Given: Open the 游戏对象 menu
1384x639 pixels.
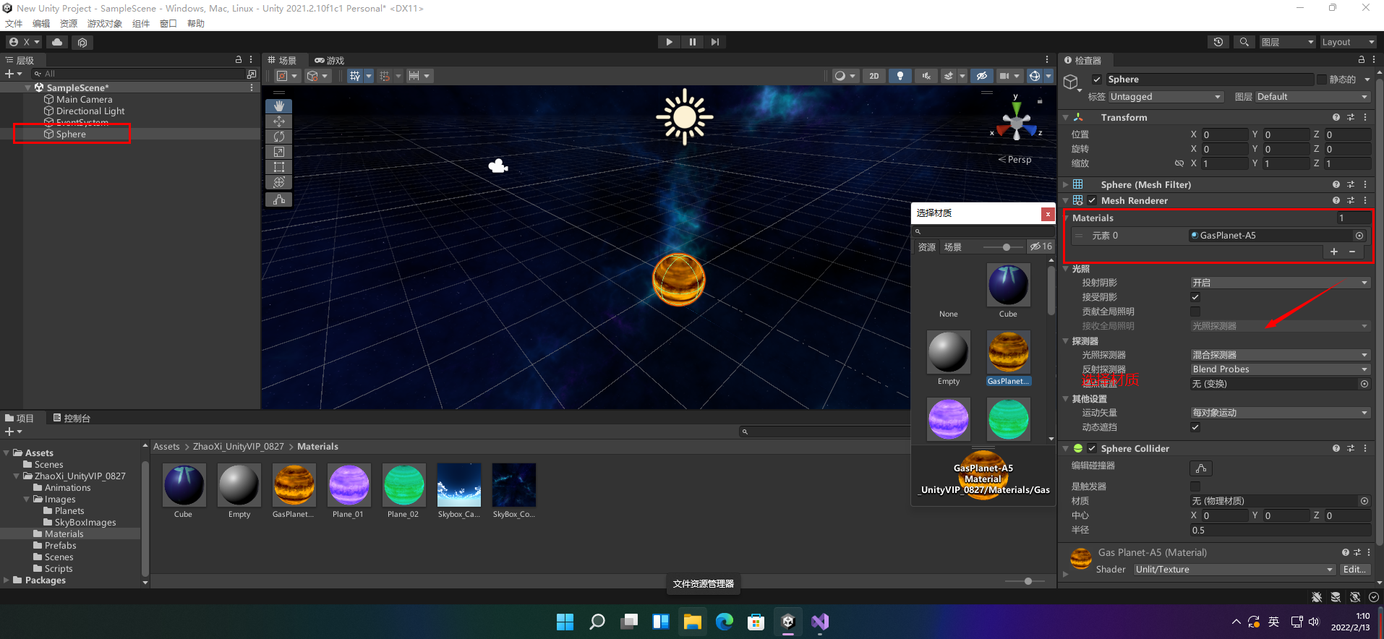Looking at the screenshot, I should [x=105, y=24].
